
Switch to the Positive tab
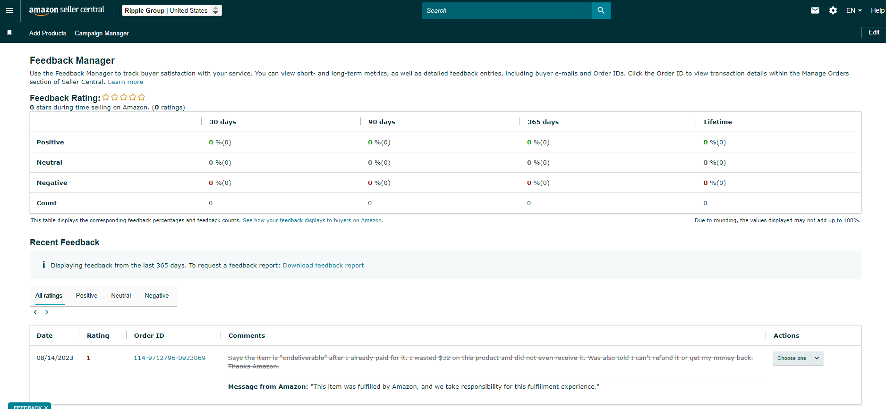pos(86,296)
